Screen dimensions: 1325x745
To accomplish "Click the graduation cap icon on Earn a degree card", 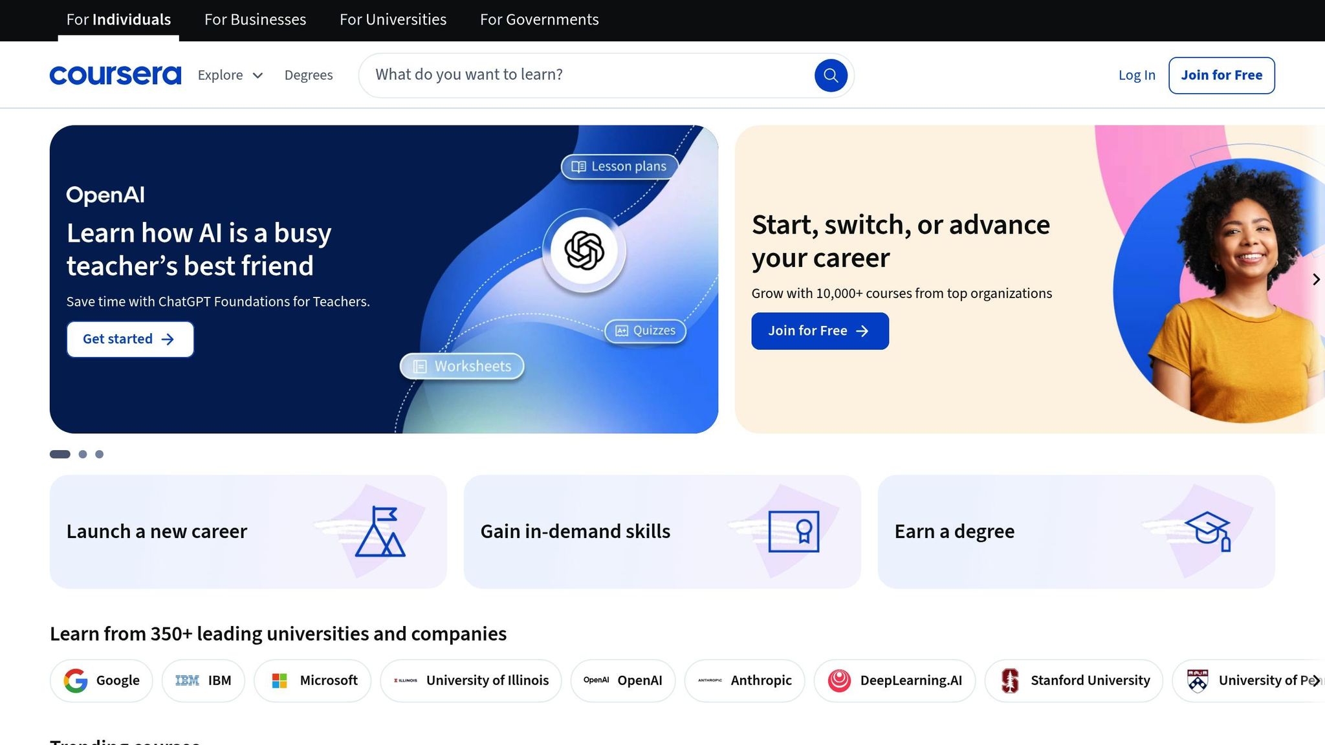I will [1206, 529].
